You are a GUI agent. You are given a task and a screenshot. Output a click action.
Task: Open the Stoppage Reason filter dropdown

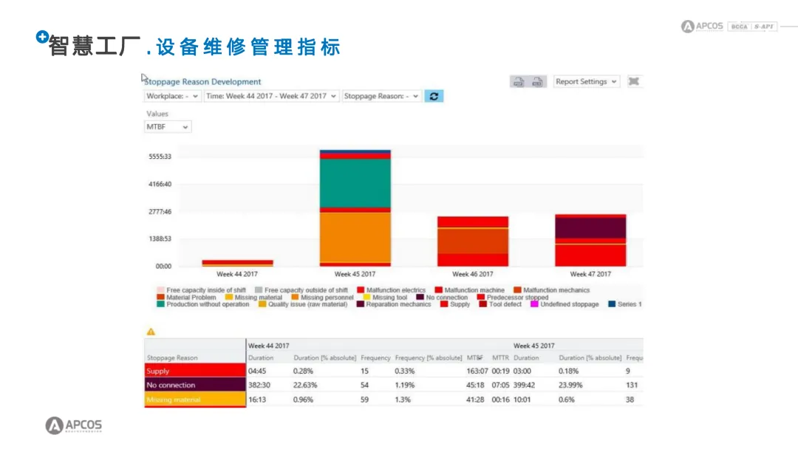(381, 96)
